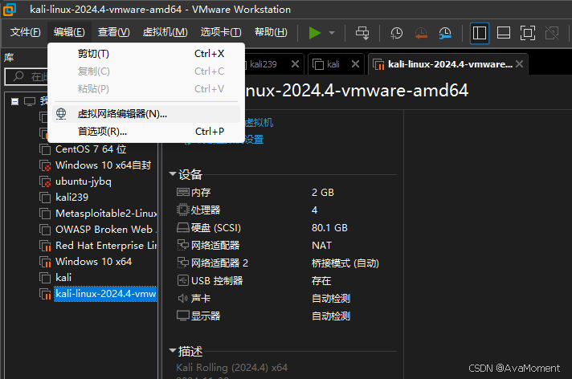572x379 pixels.
Task: Enter full screen mode icon
Action: (x=528, y=33)
